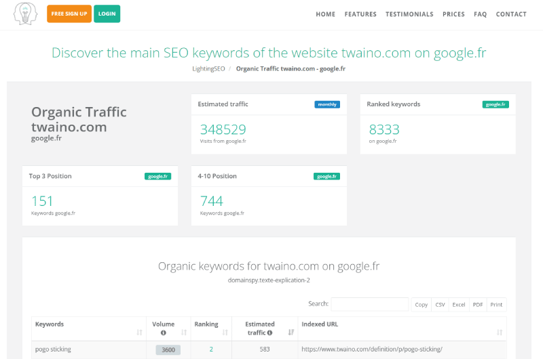Click the heading 'Organic keywords for twaino.com on google.fr'
This screenshot has width=543, height=359.
point(269,266)
